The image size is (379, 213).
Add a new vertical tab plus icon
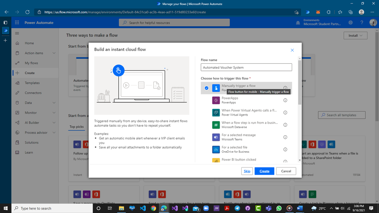(5, 40)
